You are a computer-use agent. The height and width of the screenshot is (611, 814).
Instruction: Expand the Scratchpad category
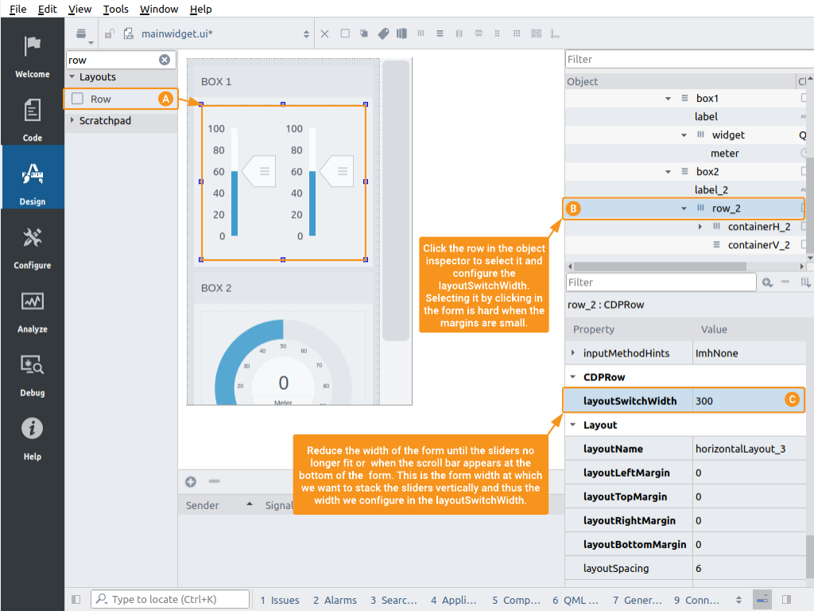coord(72,121)
